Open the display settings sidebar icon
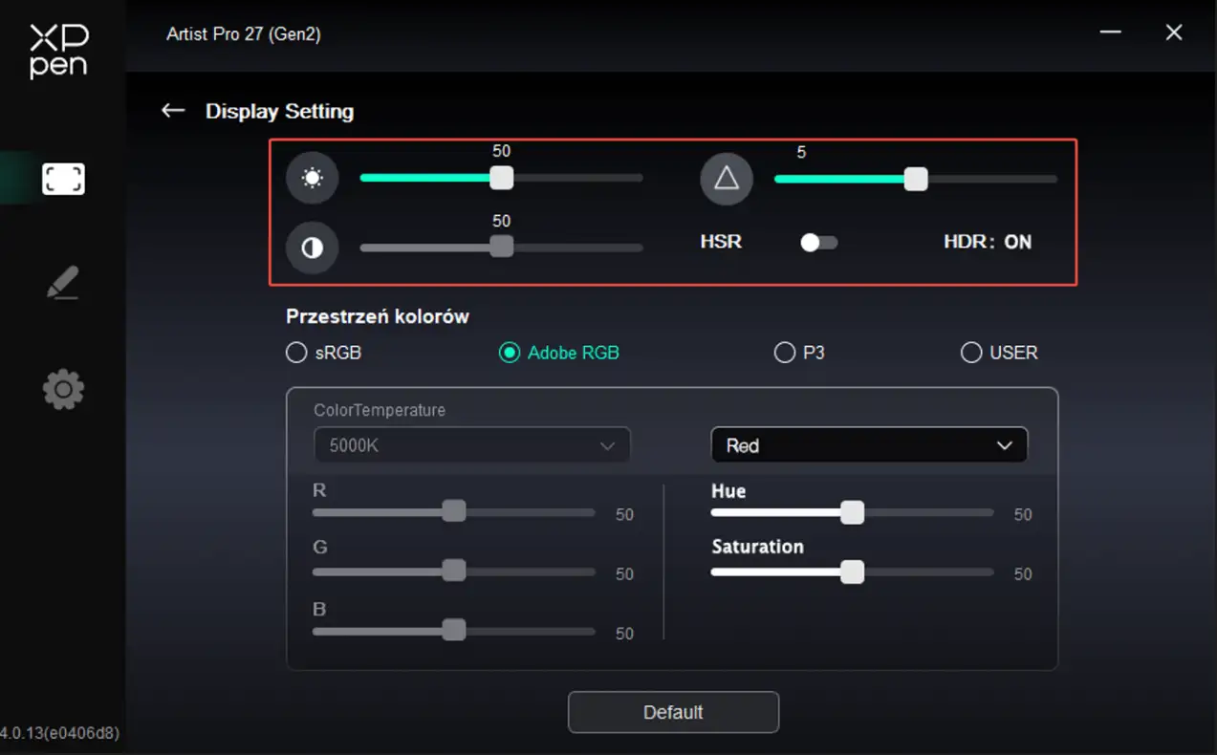This screenshot has height=755, width=1217. coord(63,179)
